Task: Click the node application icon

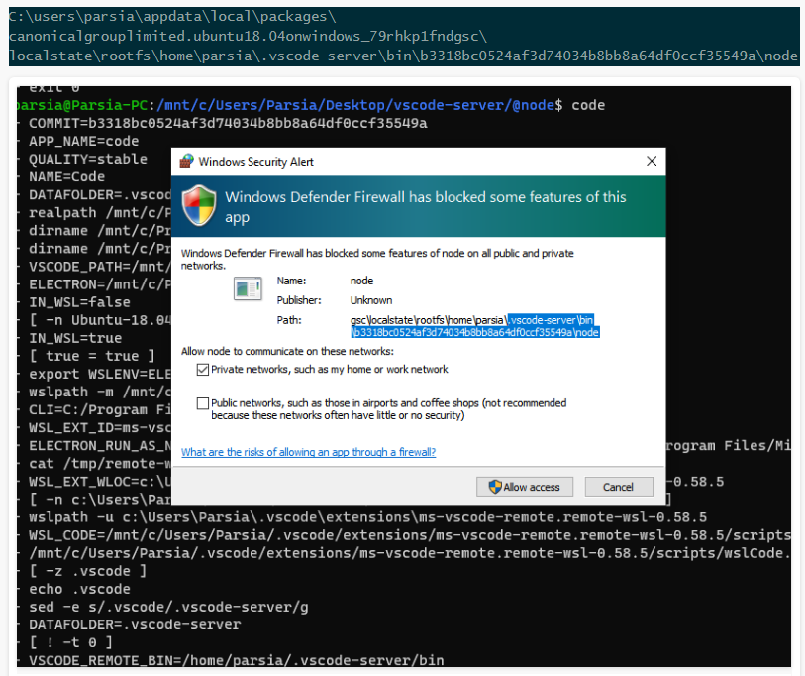Action: click(x=248, y=287)
